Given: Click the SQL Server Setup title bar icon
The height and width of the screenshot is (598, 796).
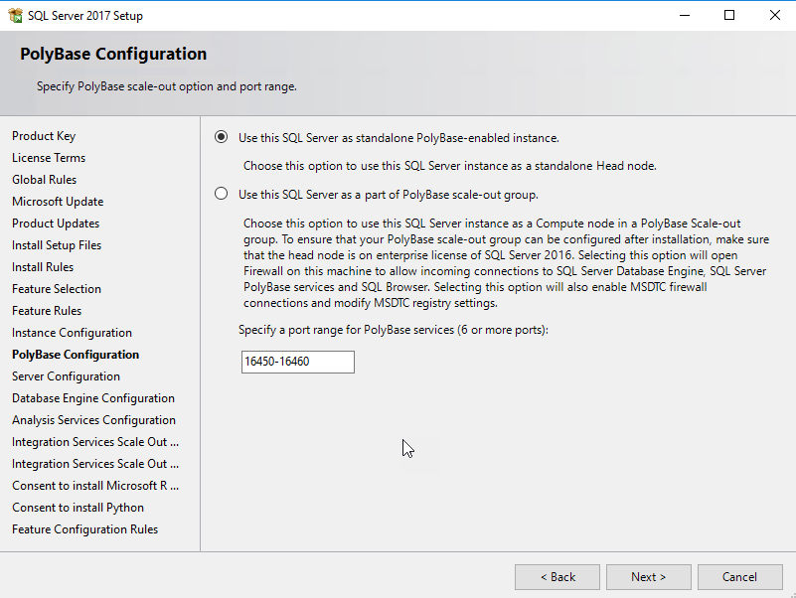Looking at the screenshot, I should click(x=14, y=15).
